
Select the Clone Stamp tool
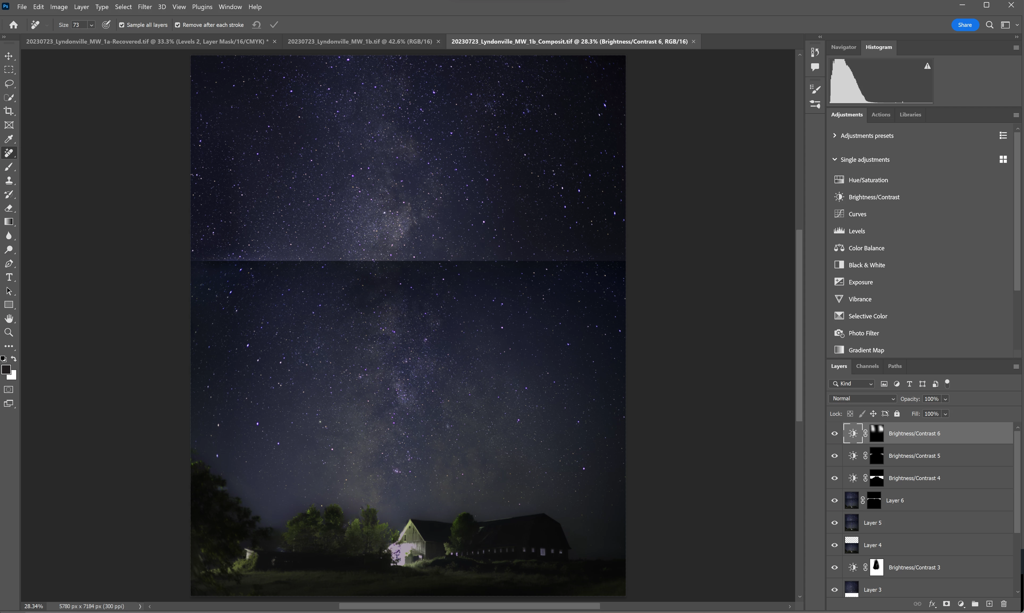click(9, 180)
